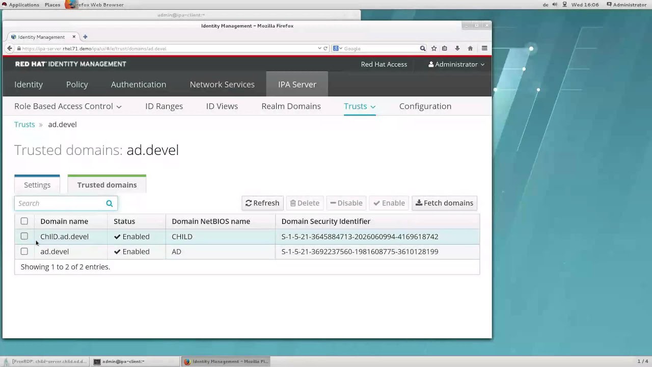Open the Network Services menu
This screenshot has height=367, width=652.
click(x=222, y=85)
